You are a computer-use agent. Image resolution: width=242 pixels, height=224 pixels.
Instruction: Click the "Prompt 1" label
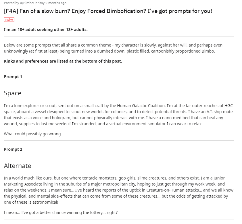click(13, 77)
